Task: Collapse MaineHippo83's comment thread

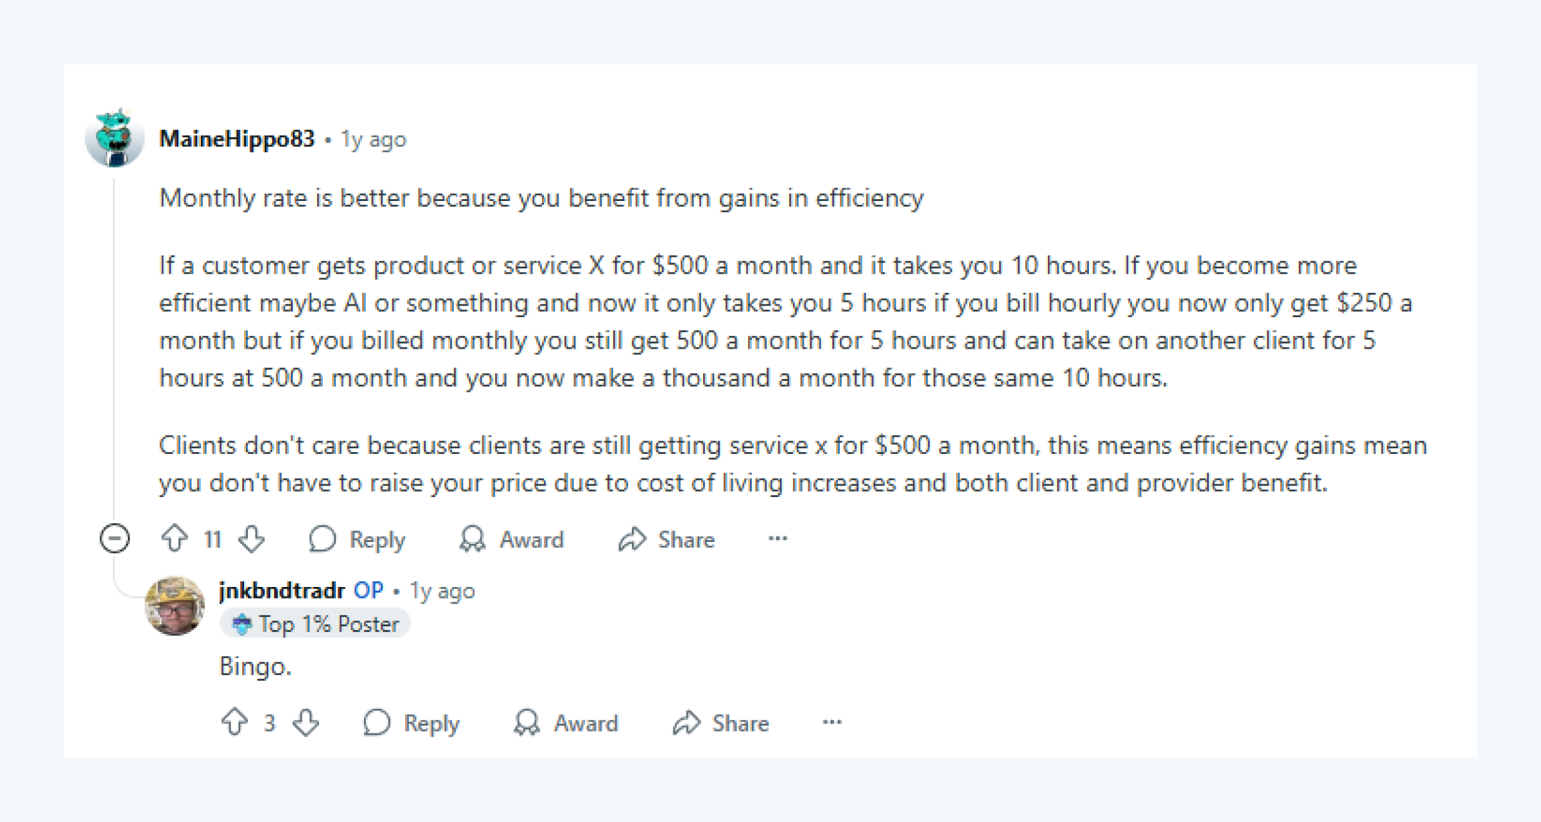Action: pos(114,539)
